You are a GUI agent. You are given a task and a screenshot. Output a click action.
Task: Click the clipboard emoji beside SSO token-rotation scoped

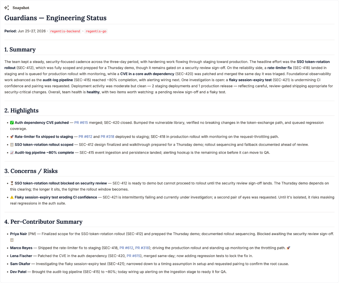click(12, 145)
